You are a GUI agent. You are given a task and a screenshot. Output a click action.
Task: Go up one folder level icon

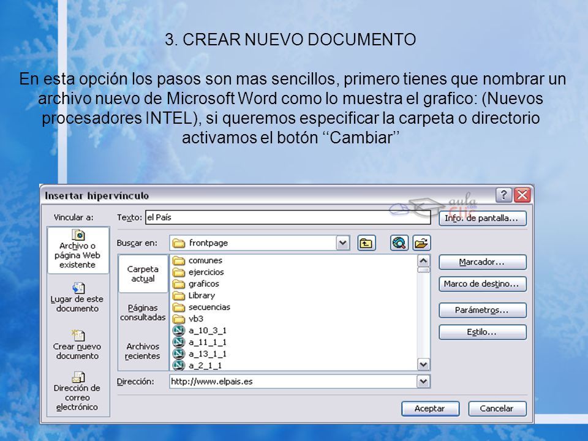(x=366, y=243)
